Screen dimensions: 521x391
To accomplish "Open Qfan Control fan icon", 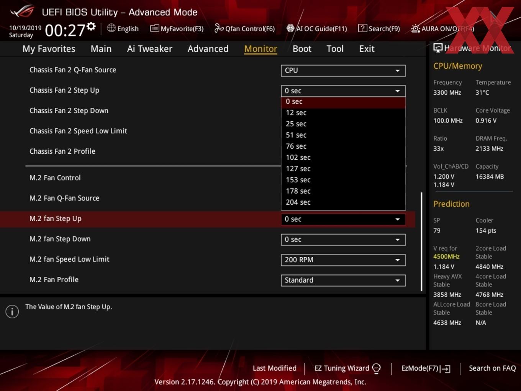I will 219,28.
